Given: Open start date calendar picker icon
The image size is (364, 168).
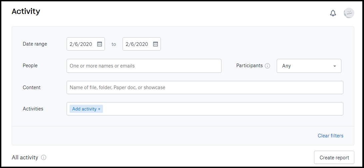Looking at the screenshot, I should point(99,44).
